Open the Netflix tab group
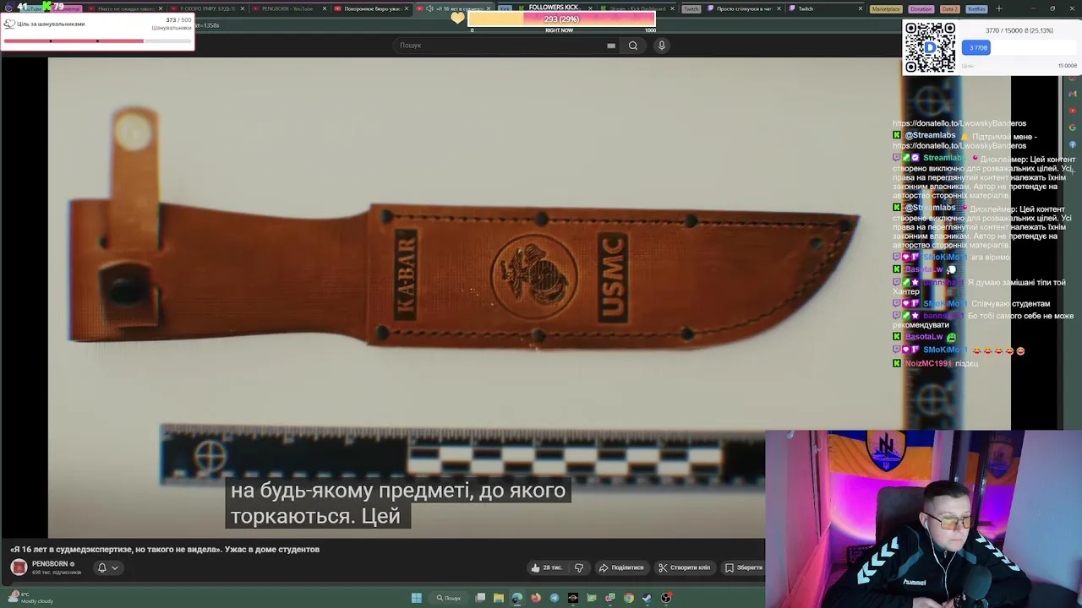 pyautogui.click(x=976, y=8)
